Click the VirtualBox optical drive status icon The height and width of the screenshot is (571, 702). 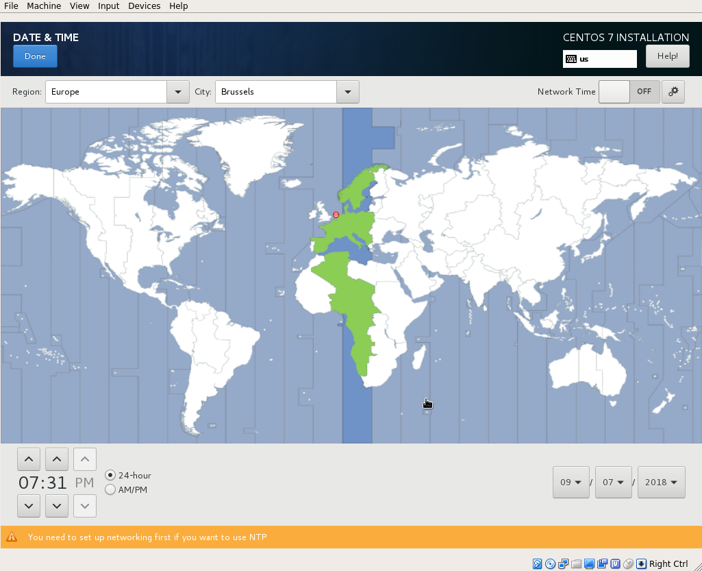(551, 563)
